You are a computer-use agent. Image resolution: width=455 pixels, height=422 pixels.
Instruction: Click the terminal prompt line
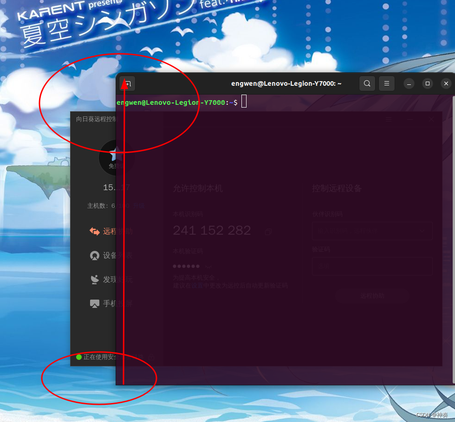pyautogui.click(x=182, y=102)
